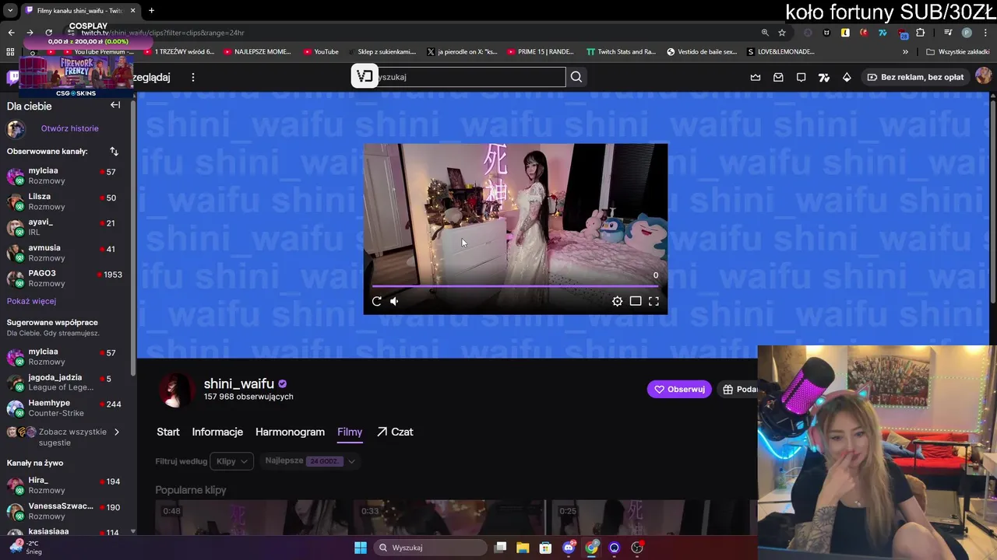Open the tab search dropdown arrow
Viewport: 997px width, 560px height.
point(10,11)
